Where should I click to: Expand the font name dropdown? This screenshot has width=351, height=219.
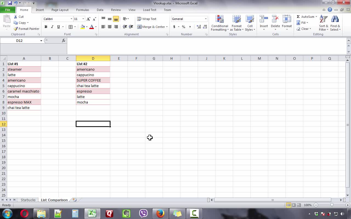pyautogui.click(x=71, y=19)
